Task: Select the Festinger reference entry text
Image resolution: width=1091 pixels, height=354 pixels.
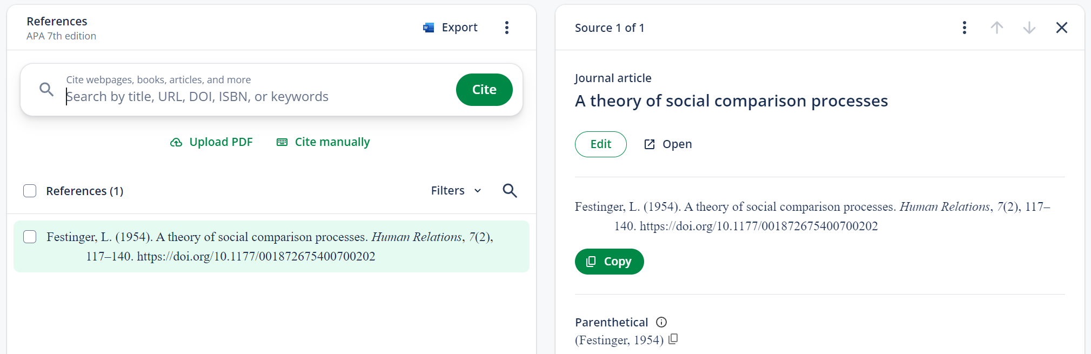Action: click(x=270, y=246)
